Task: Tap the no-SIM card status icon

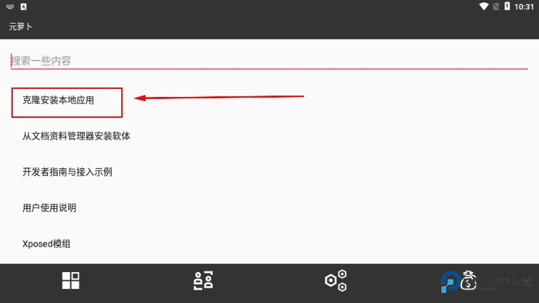Action: click(496, 6)
